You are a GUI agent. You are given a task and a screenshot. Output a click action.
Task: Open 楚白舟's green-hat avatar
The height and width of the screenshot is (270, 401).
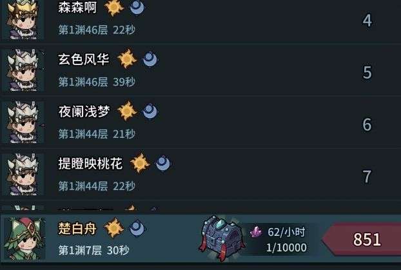(24, 239)
